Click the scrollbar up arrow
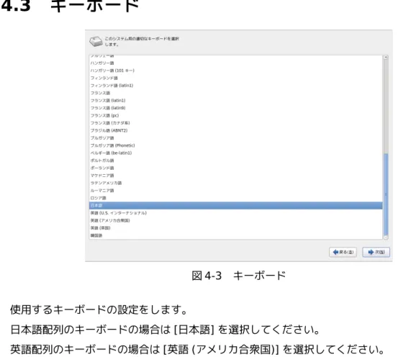398x357 pixels. coord(386,58)
